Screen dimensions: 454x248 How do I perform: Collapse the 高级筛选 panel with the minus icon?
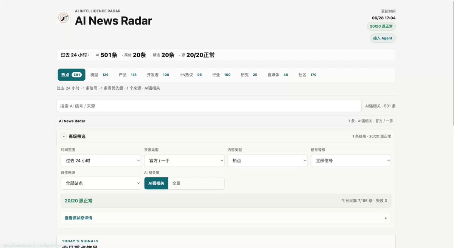click(x=64, y=136)
